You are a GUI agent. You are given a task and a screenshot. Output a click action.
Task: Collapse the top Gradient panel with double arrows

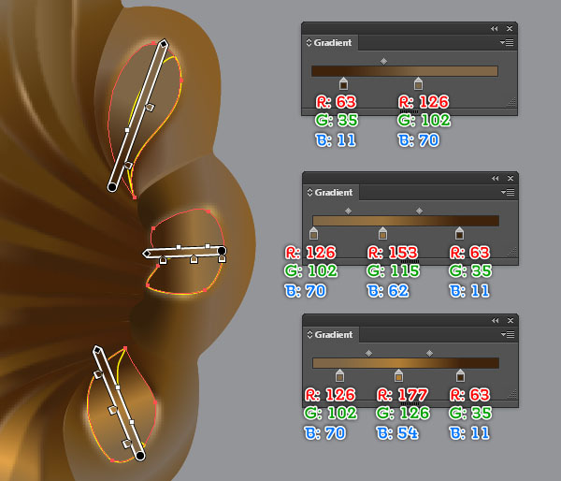494,29
